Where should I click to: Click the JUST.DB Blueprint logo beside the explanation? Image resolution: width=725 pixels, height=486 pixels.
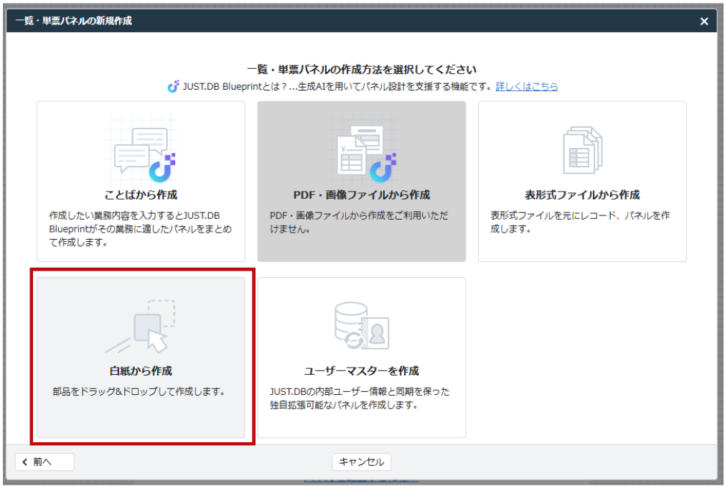tap(173, 87)
